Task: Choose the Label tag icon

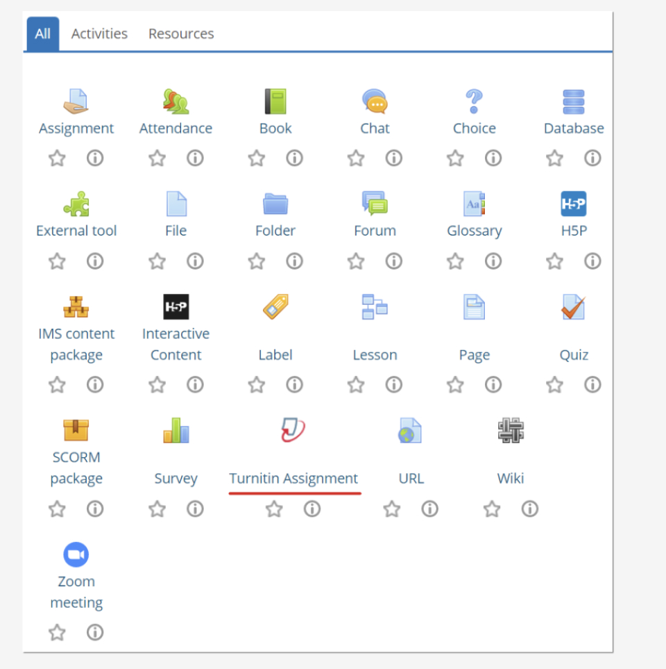Action: click(275, 307)
